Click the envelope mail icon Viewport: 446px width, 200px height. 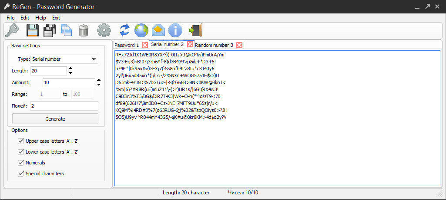coord(158,30)
